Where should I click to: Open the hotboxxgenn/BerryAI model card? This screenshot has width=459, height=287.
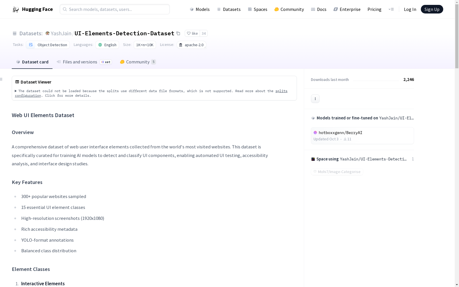tap(362, 135)
